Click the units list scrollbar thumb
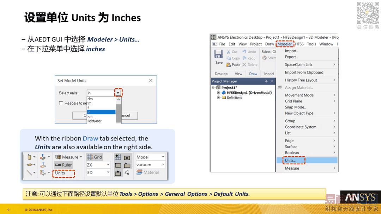381x214 pixels. tap(119, 113)
